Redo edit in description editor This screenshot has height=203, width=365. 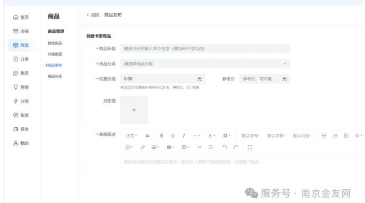(x=236, y=147)
